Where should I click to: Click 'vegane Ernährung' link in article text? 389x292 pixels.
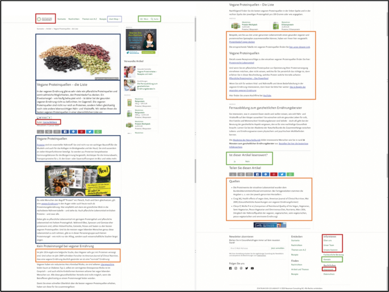click(x=49, y=203)
